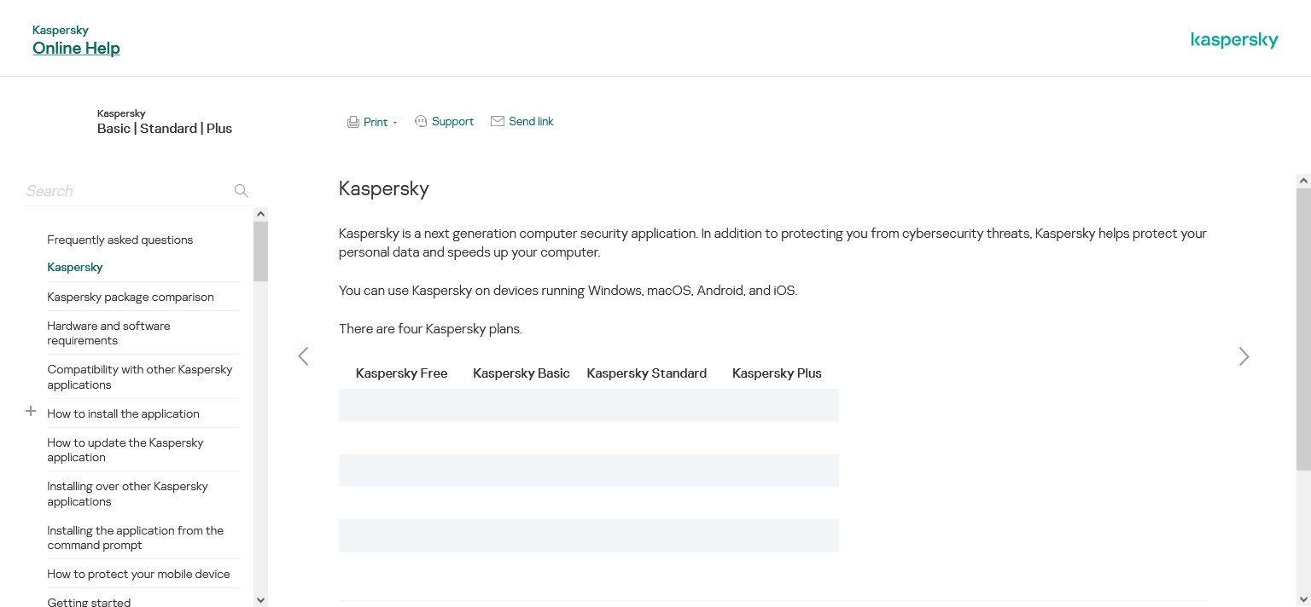Open the Print dropdown arrow

(395, 123)
